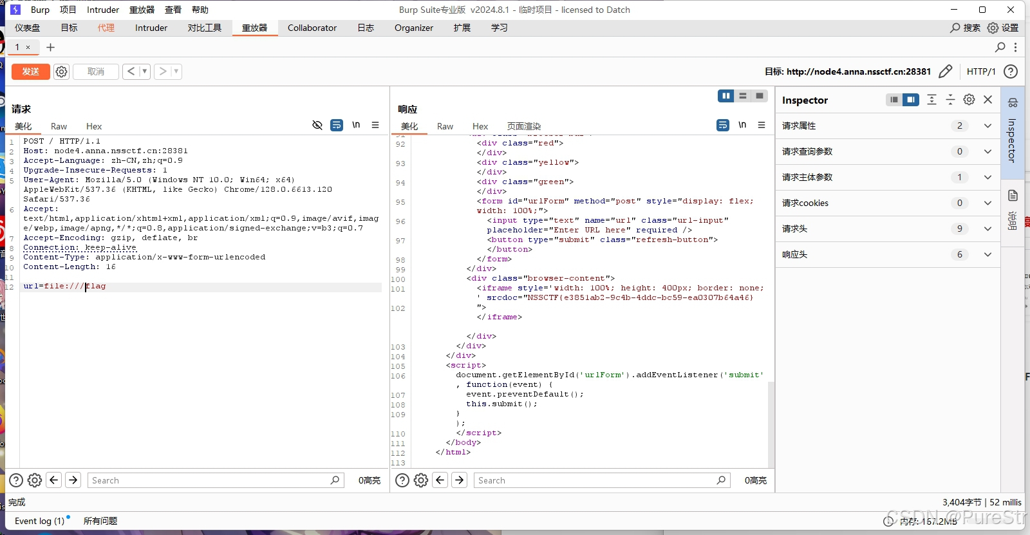Switch to the Intruder tool tab
The height and width of the screenshot is (535, 1030).
click(151, 28)
